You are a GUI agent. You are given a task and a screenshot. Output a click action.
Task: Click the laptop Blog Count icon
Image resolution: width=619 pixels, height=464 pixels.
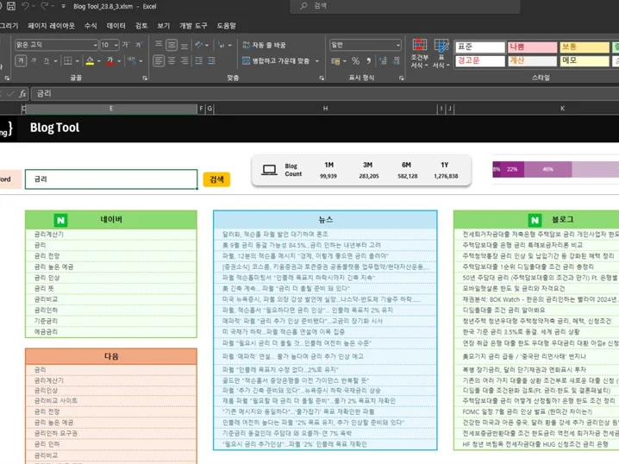pyautogui.click(x=269, y=170)
